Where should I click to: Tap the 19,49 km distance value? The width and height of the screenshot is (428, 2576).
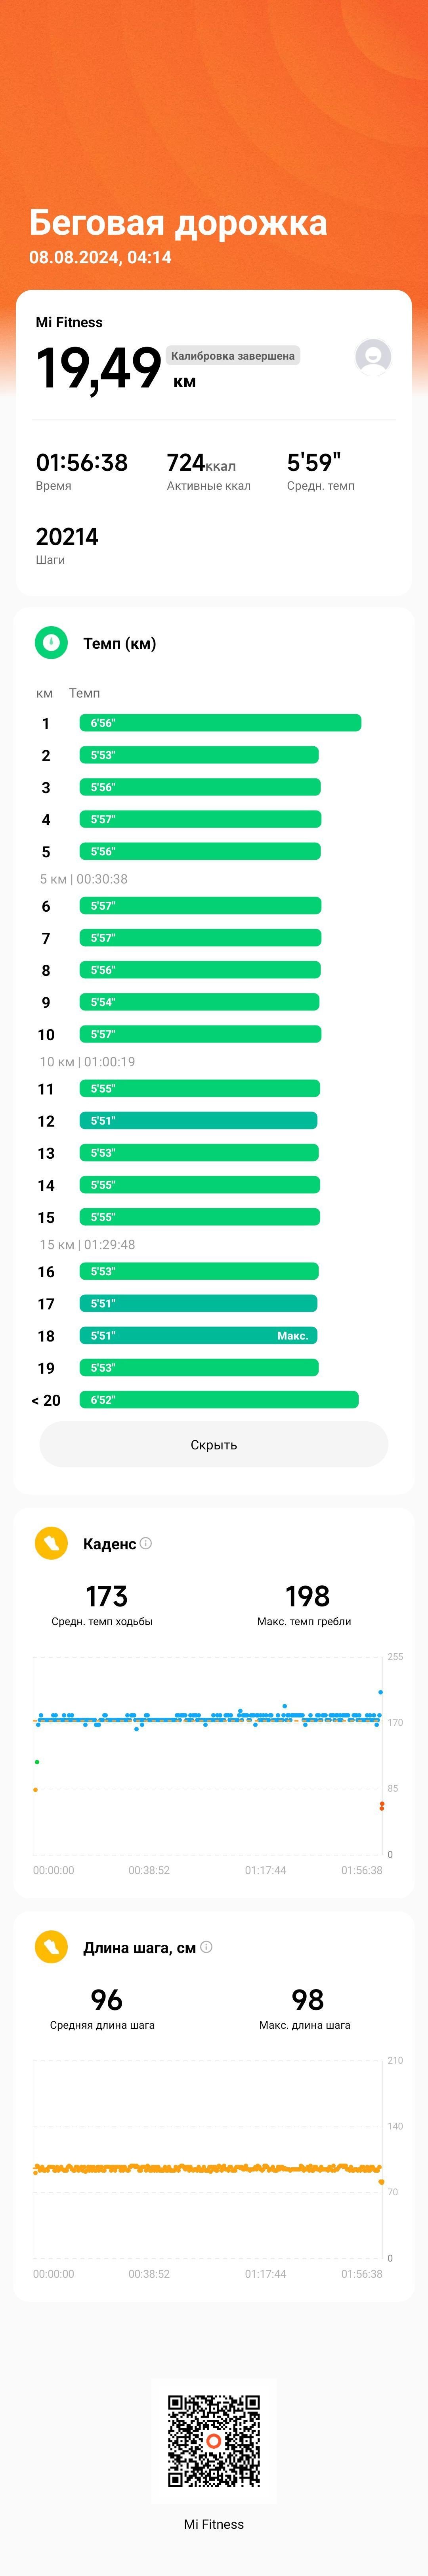coord(98,368)
